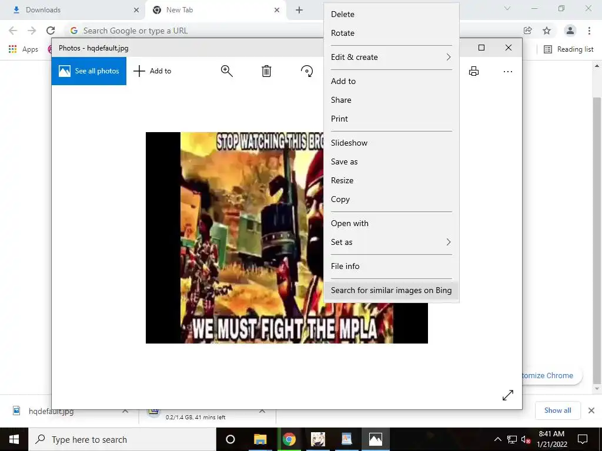Expand the Set as submenu arrow
This screenshot has height=451, width=602.
point(448,242)
